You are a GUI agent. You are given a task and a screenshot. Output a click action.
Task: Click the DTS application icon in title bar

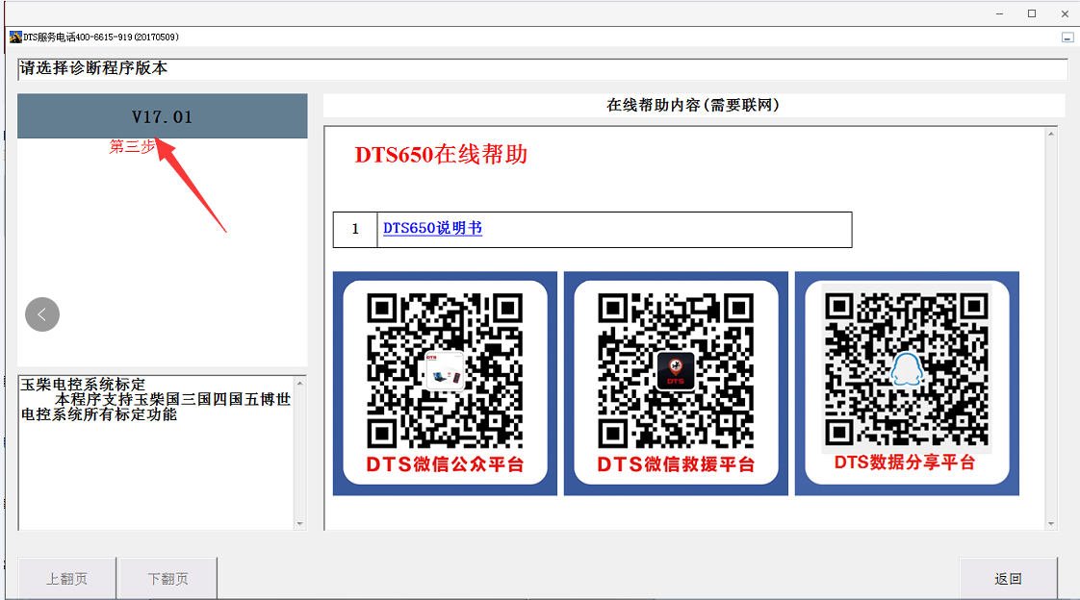(15, 37)
